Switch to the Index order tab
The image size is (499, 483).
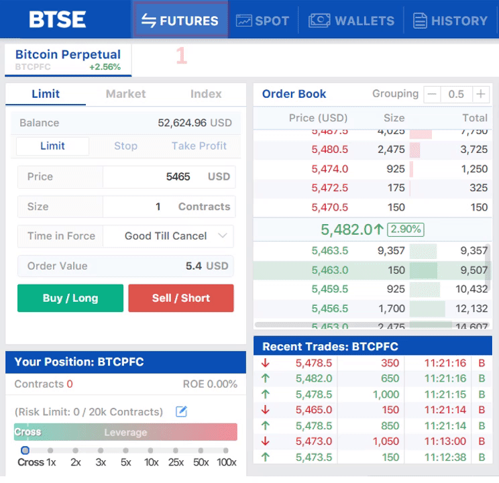[206, 94]
